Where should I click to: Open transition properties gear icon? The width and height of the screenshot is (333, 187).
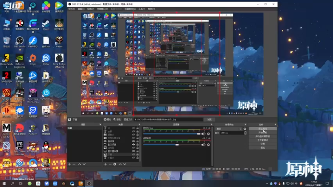point(245,129)
